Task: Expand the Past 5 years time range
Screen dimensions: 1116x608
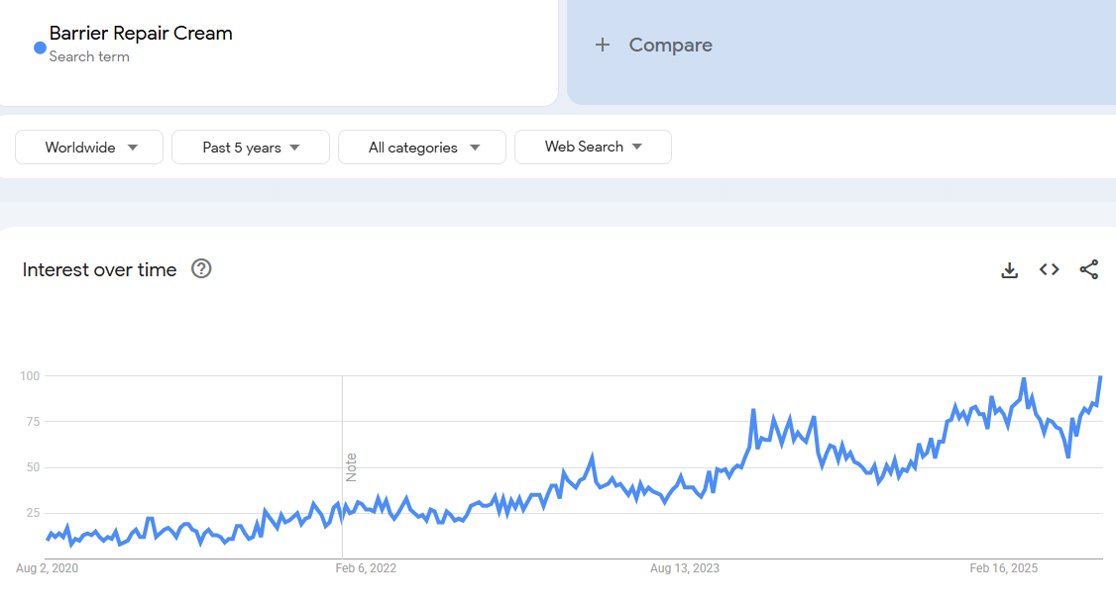Action: pyautogui.click(x=251, y=148)
